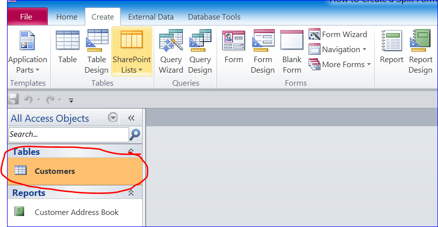
Task: Customize the Quick Access Toolbar
Action: 71,100
